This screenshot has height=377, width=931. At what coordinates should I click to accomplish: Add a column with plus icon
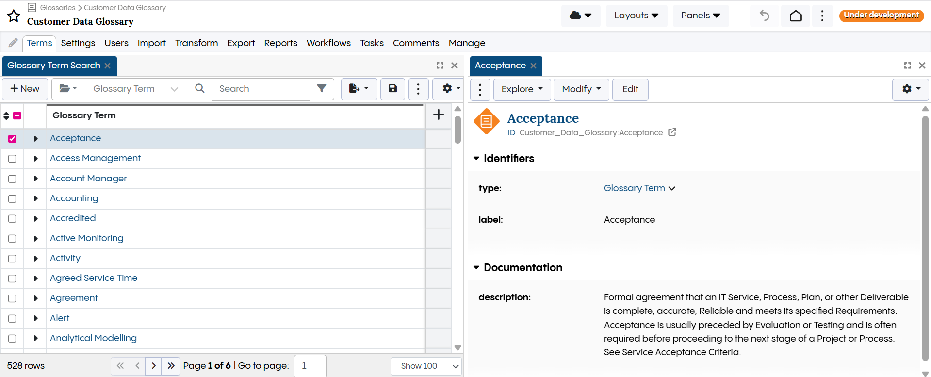point(439,115)
